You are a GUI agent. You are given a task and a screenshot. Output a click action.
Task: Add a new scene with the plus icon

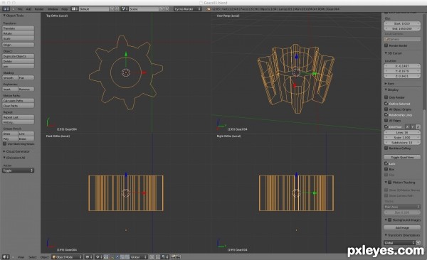162,9
